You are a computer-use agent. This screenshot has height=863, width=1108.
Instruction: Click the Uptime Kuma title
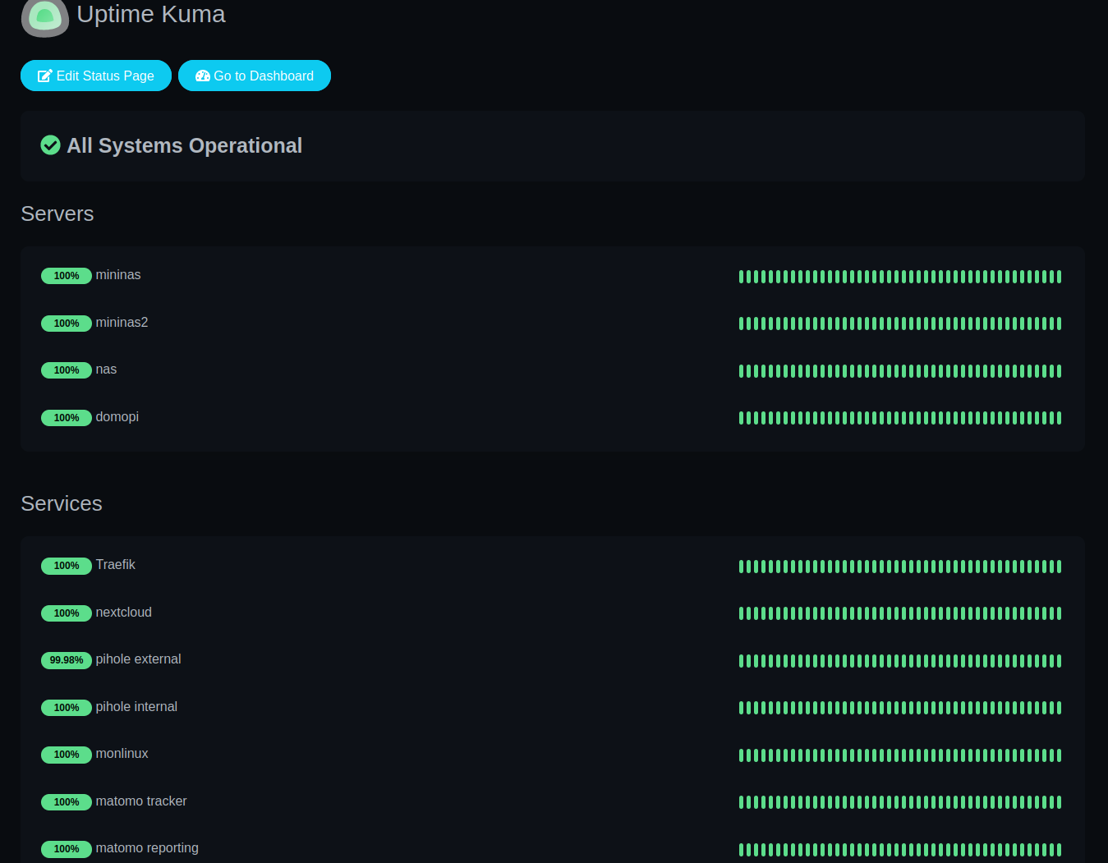pos(151,14)
